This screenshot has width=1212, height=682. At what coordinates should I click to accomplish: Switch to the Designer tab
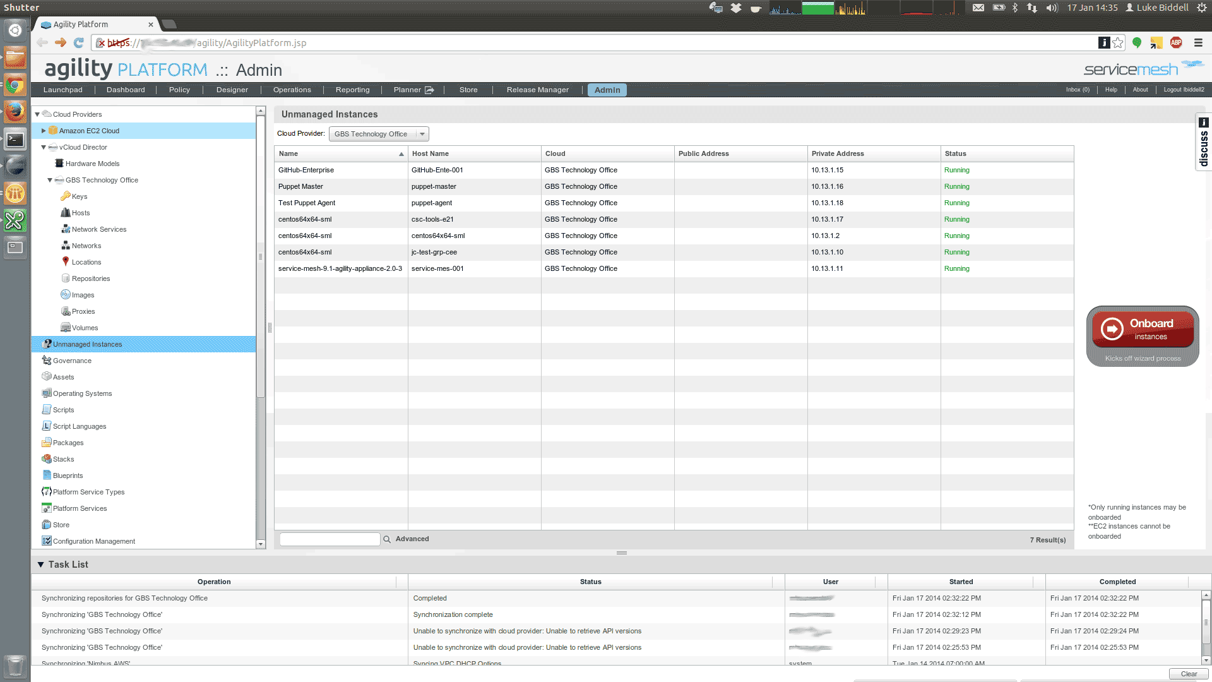(x=232, y=90)
